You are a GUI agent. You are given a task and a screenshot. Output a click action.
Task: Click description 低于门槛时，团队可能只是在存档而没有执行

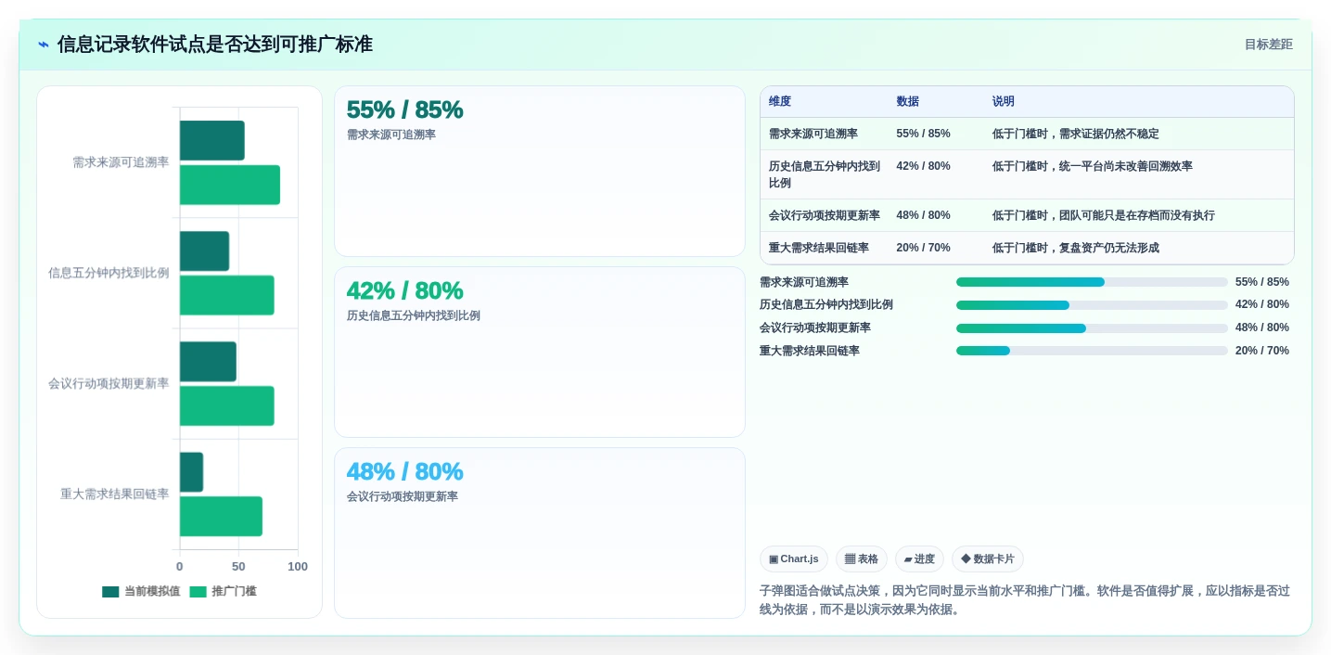coord(1103,215)
